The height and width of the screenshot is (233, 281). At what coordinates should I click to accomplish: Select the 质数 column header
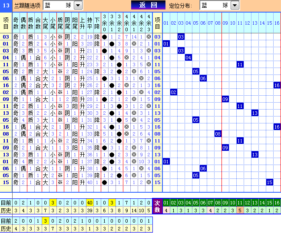31,23
